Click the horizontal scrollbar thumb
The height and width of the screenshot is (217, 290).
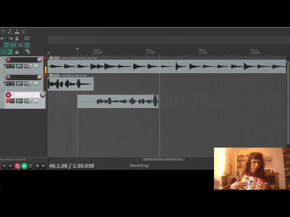point(163,159)
